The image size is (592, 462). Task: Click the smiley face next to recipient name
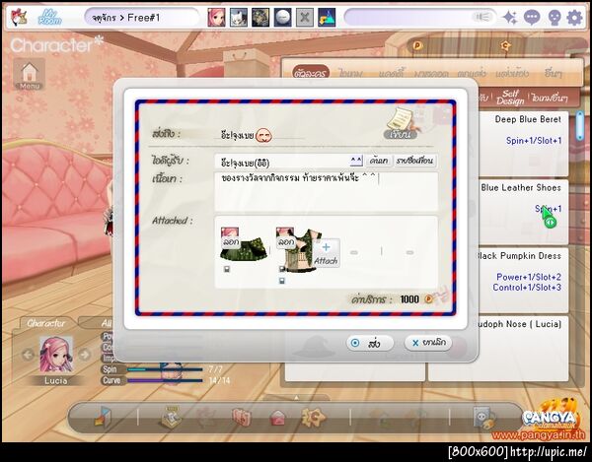click(263, 135)
